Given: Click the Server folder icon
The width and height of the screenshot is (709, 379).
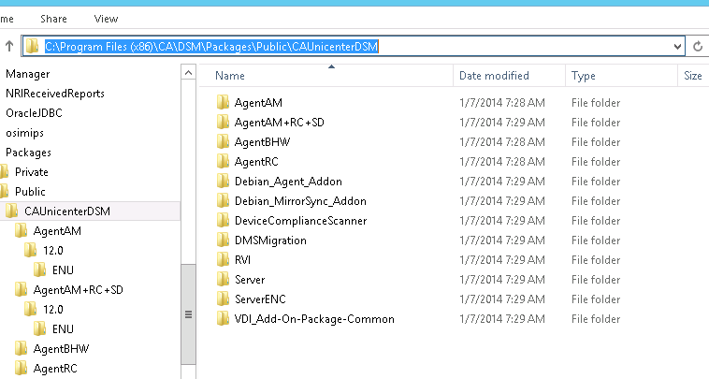Looking at the screenshot, I should point(223,280).
